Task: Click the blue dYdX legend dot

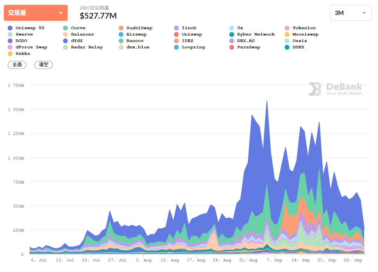Action: (x=65, y=41)
